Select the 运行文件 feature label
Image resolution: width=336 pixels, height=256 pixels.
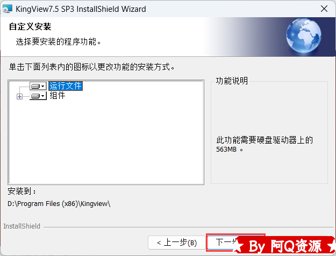click(66, 86)
